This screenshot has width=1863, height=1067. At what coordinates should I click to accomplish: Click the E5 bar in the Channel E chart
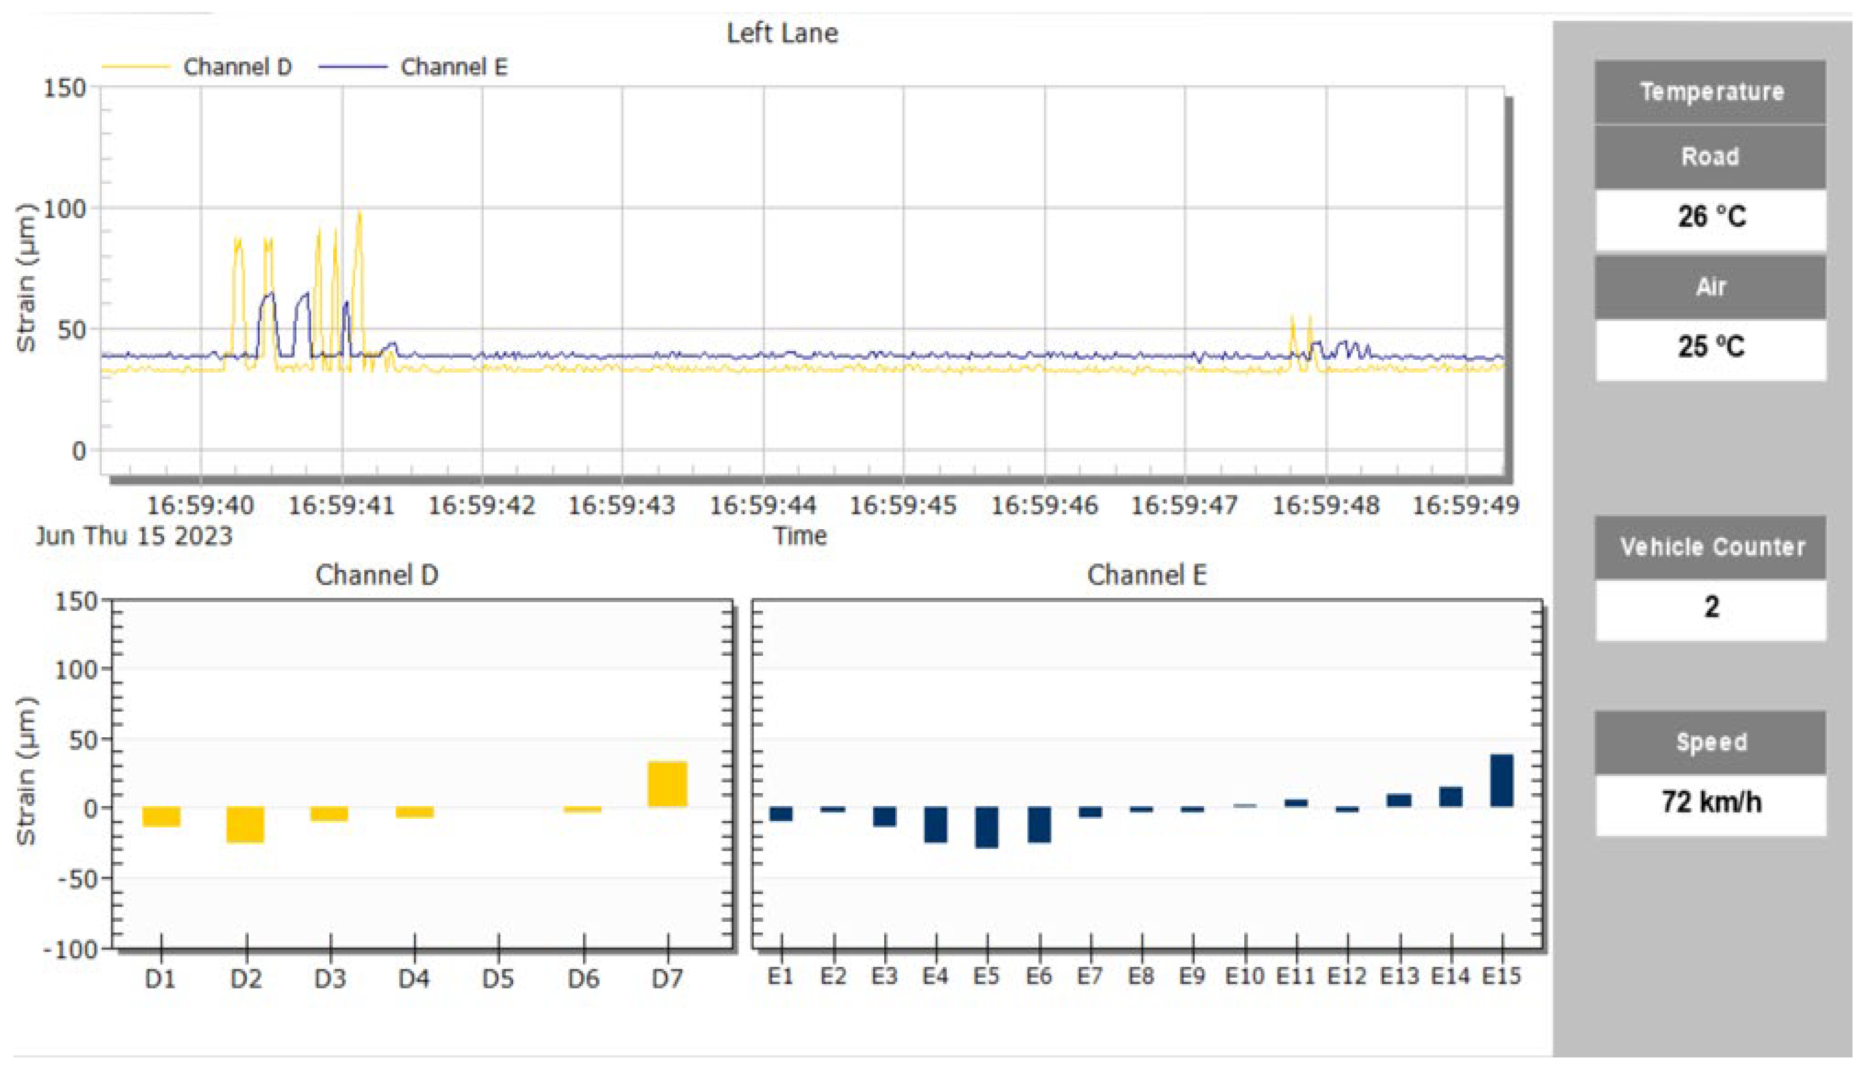985,827
